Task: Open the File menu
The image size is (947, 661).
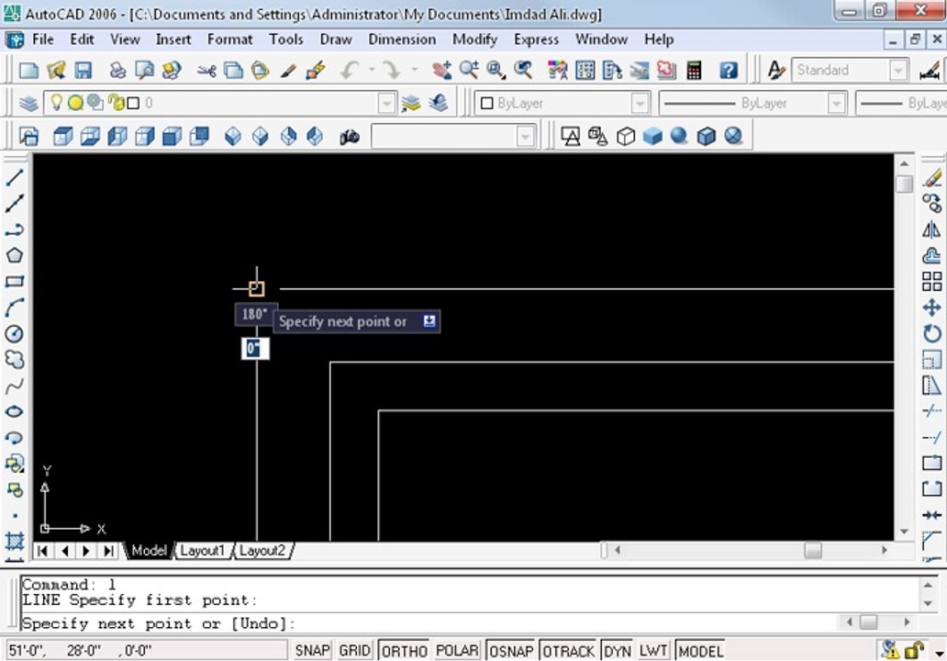Action: click(43, 39)
